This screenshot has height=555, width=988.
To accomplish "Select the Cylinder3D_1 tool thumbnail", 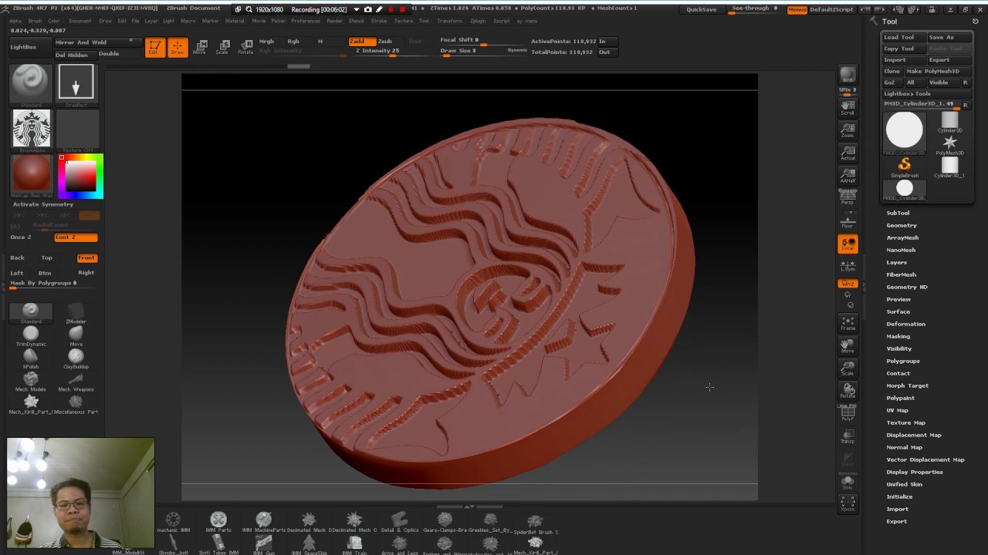I will (x=949, y=166).
